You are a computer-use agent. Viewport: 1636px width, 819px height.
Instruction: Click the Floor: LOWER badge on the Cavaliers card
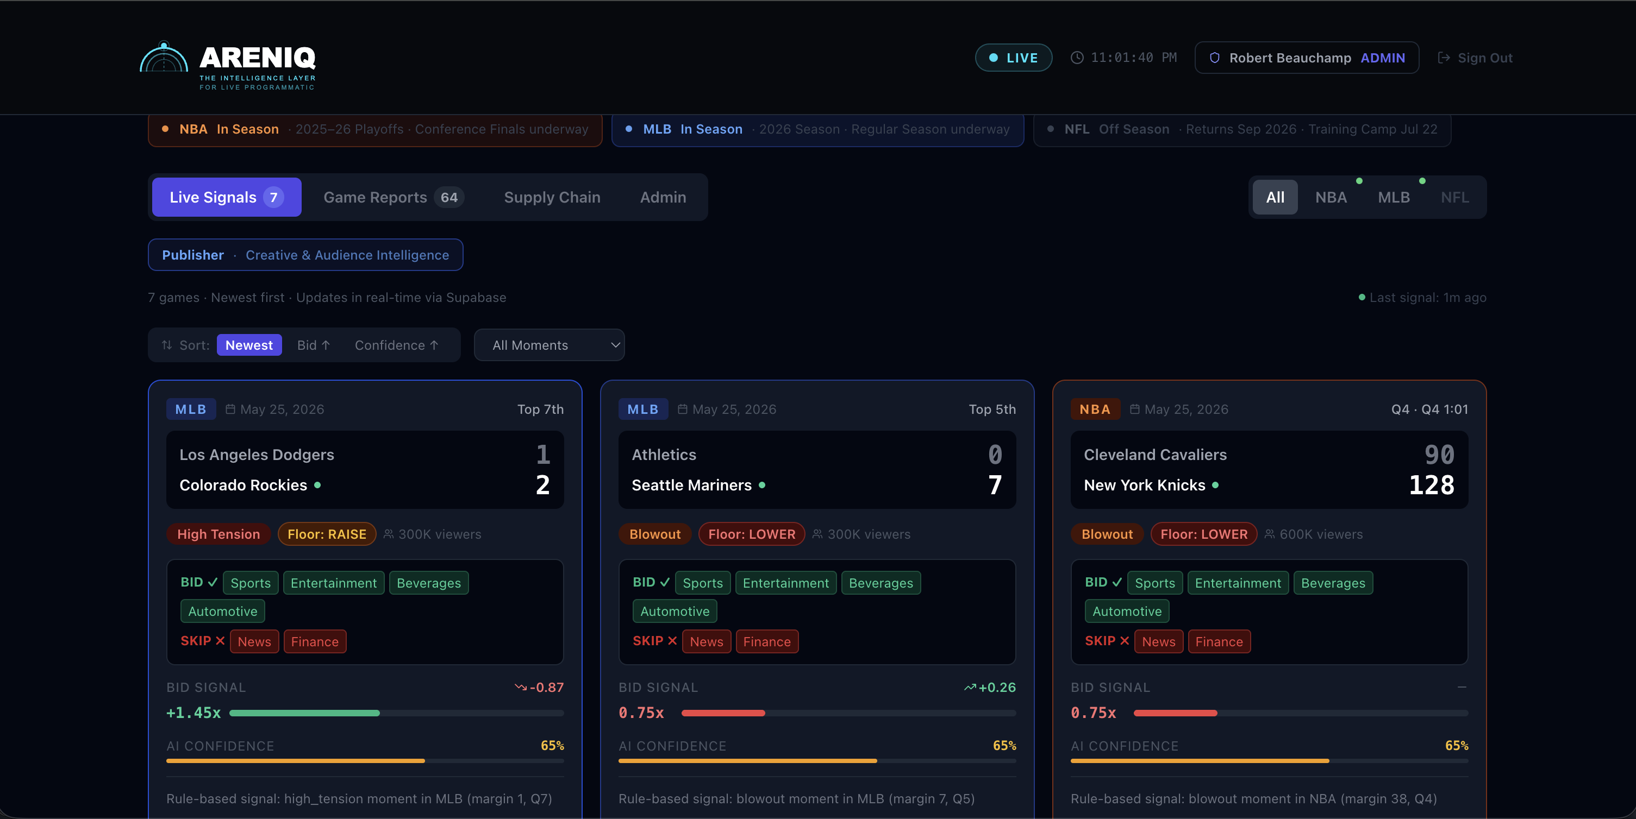coord(1204,534)
